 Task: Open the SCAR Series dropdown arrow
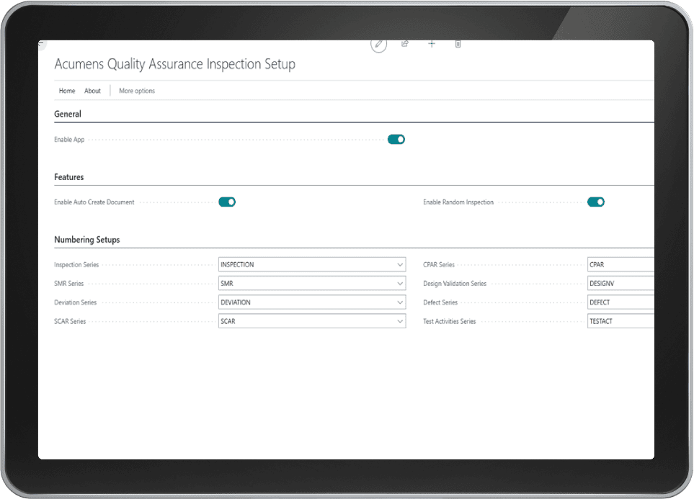pyautogui.click(x=400, y=321)
